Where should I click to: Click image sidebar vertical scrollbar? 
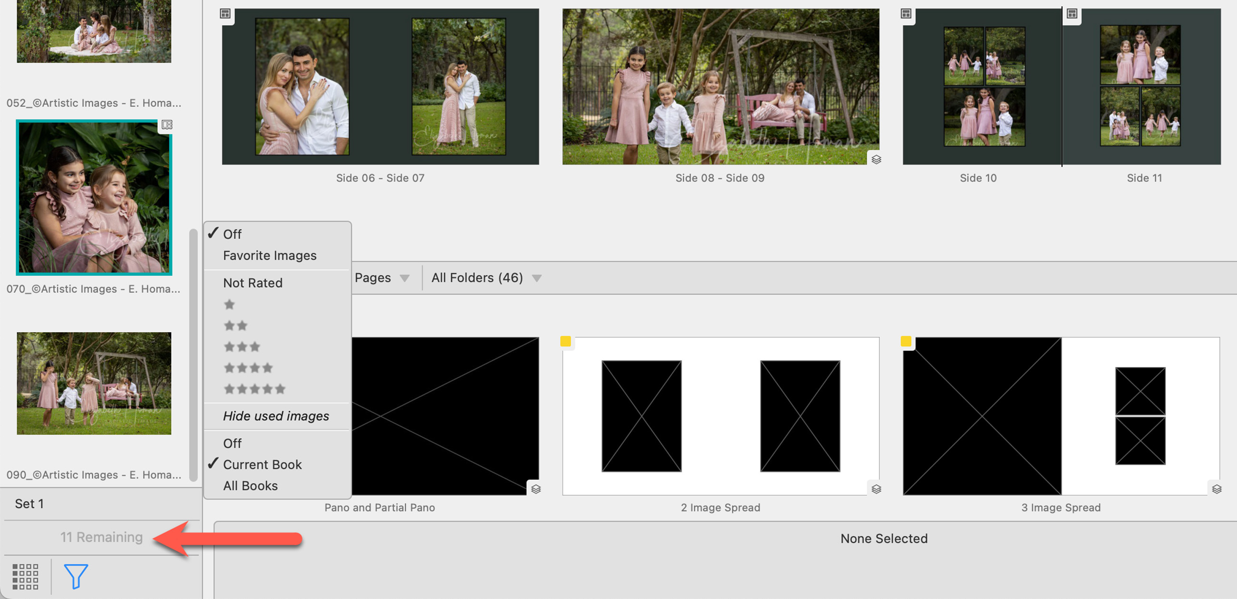point(193,355)
